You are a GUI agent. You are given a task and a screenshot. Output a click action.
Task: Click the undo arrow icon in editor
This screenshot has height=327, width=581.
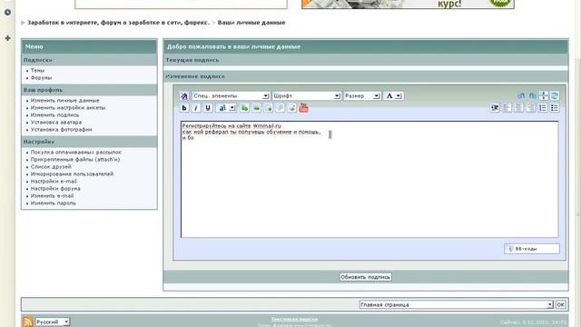[520, 95]
